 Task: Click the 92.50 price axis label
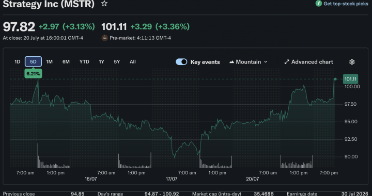351,139
